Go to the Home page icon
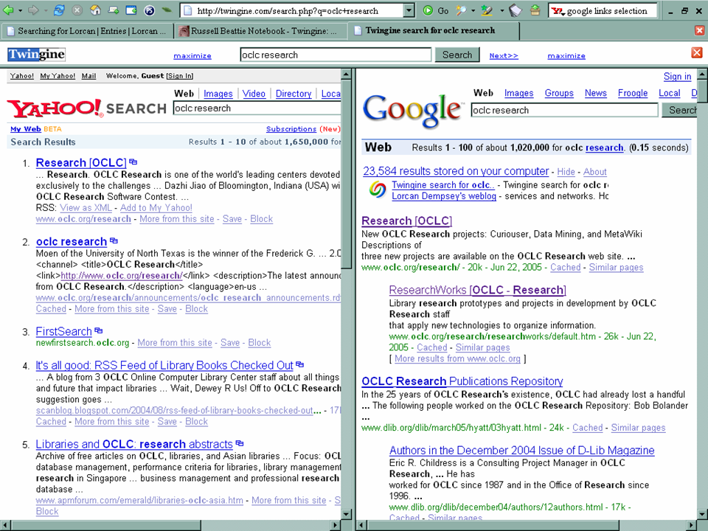 tap(95, 10)
